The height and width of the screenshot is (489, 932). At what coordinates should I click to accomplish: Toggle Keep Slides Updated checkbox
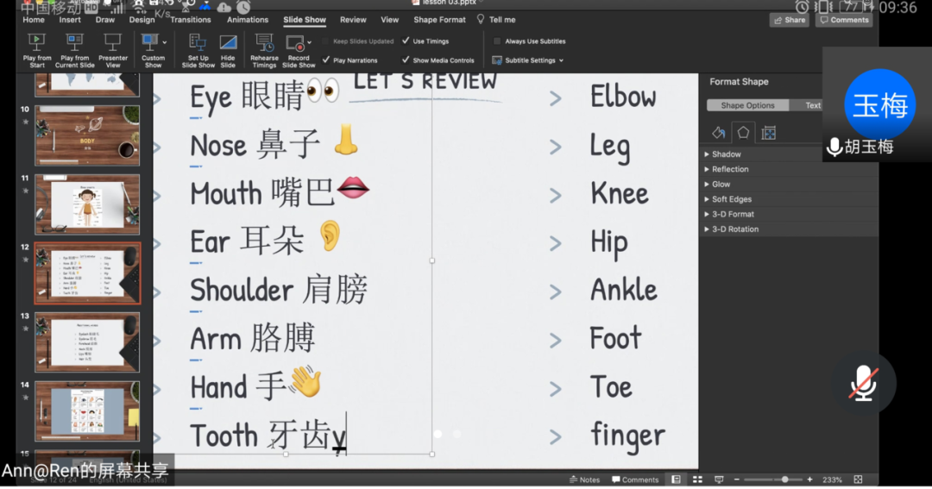click(325, 41)
